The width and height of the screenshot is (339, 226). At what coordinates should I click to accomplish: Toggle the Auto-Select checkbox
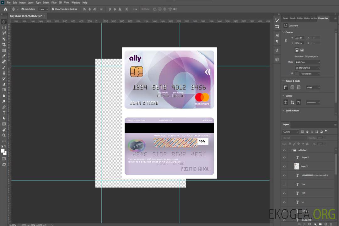(23, 9)
